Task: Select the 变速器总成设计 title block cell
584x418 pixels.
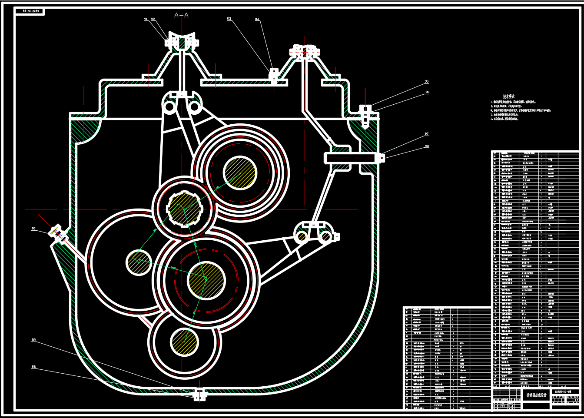Action: click(536, 395)
